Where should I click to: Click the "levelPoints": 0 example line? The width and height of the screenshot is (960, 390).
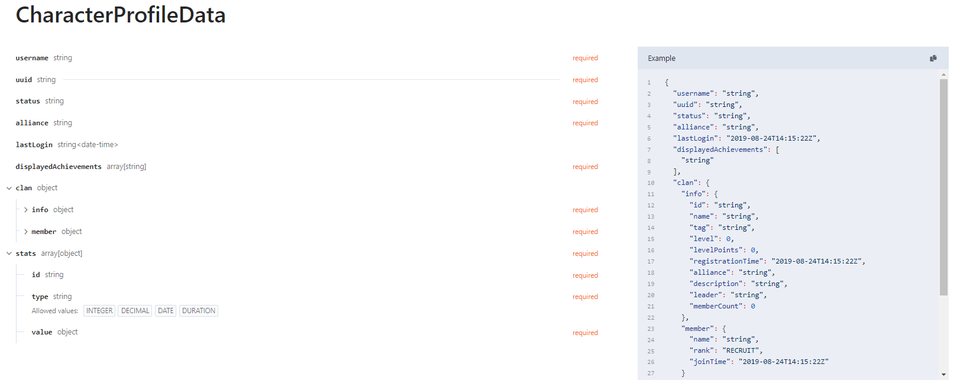(724, 250)
